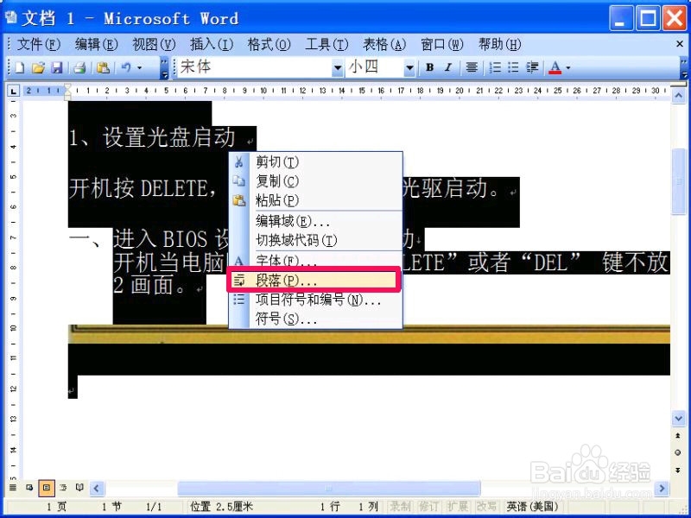Click the vertical scrollbar thumb

coord(678,182)
